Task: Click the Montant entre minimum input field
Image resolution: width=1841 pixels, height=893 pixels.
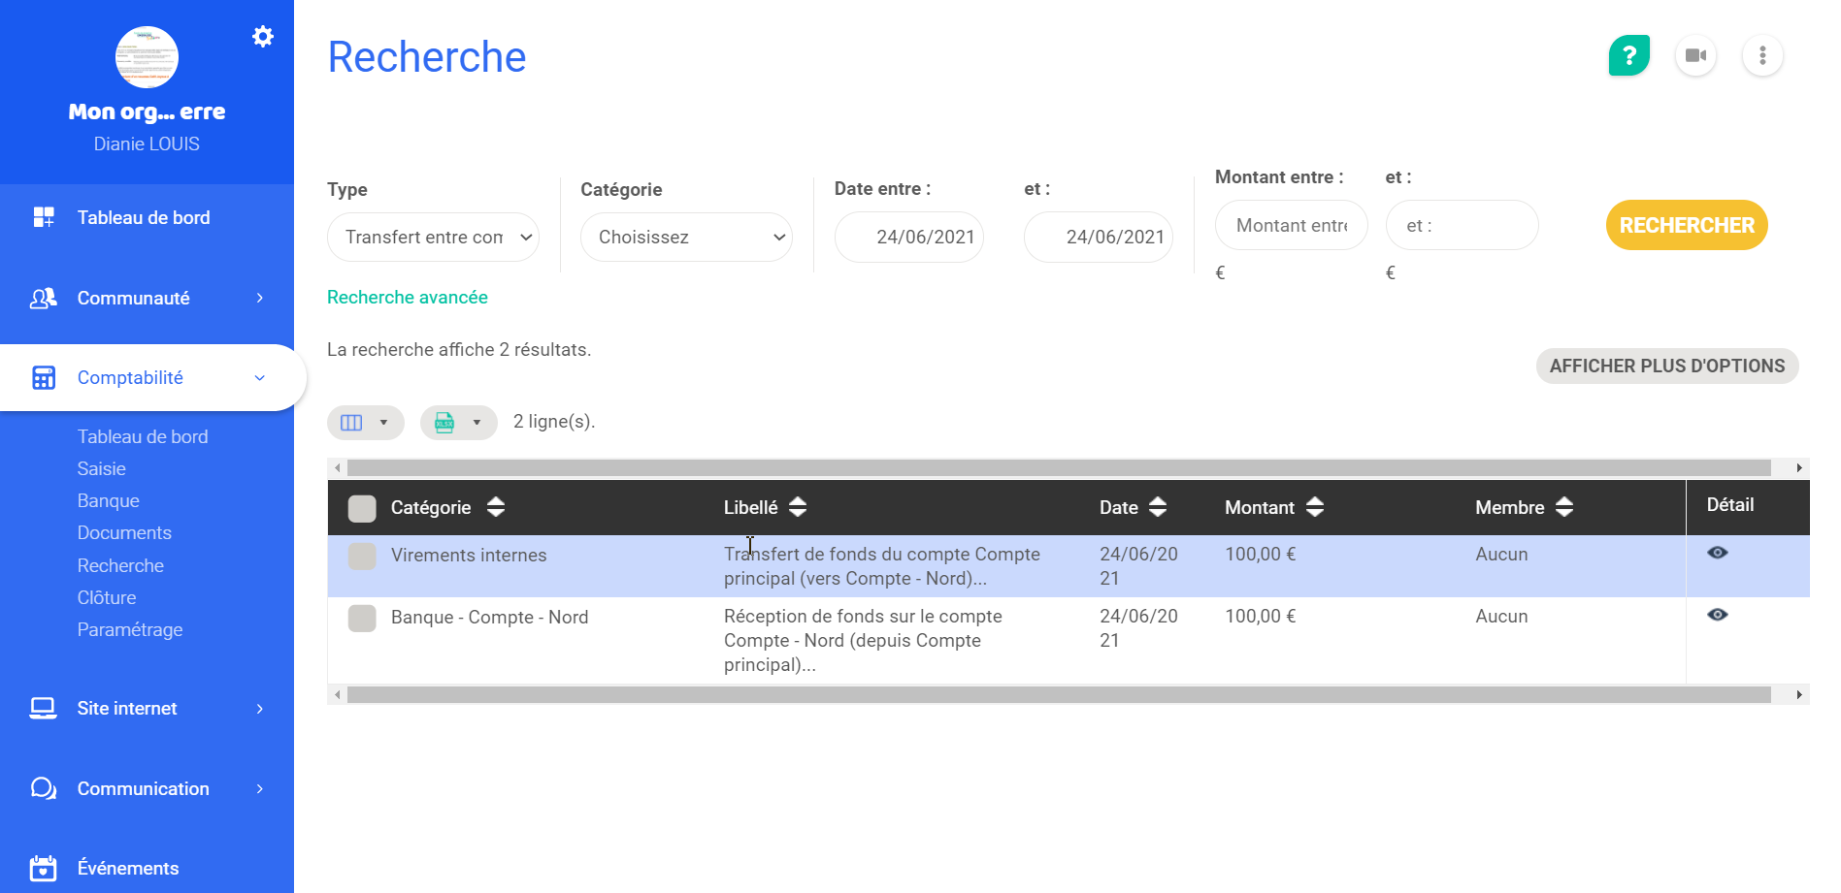Action: (1291, 226)
